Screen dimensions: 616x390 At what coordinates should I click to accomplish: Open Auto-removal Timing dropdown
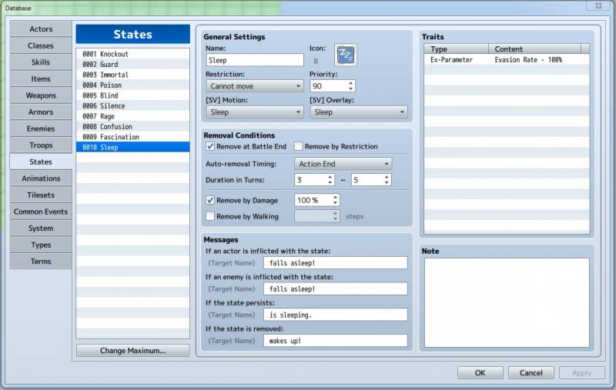point(343,164)
